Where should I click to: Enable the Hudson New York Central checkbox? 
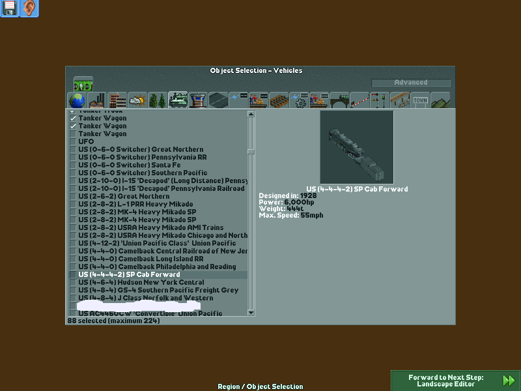[73, 282]
